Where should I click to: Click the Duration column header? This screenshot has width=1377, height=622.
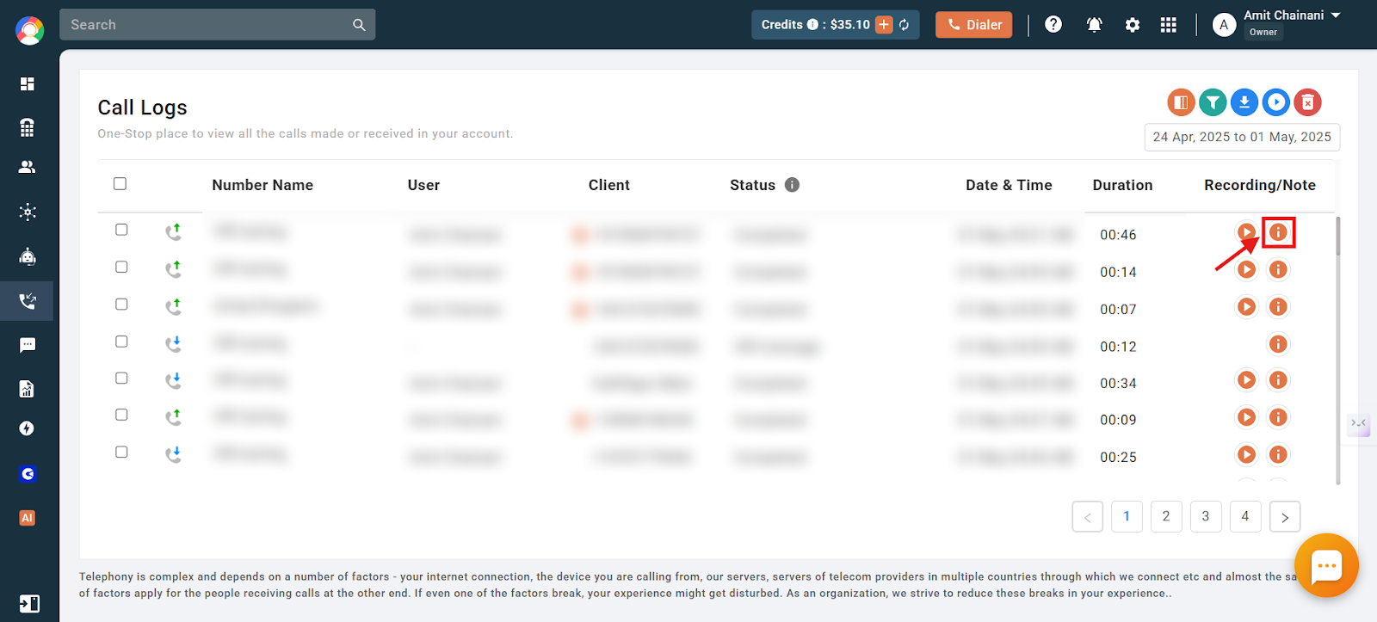pyautogui.click(x=1122, y=185)
